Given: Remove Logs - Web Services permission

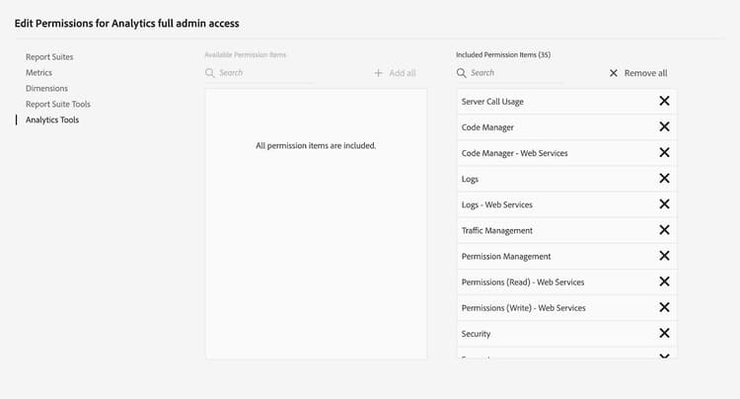Looking at the screenshot, I should 664,204.
